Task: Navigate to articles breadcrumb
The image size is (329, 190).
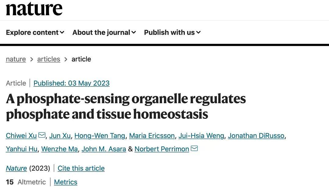Action: [x=49, y=59]
